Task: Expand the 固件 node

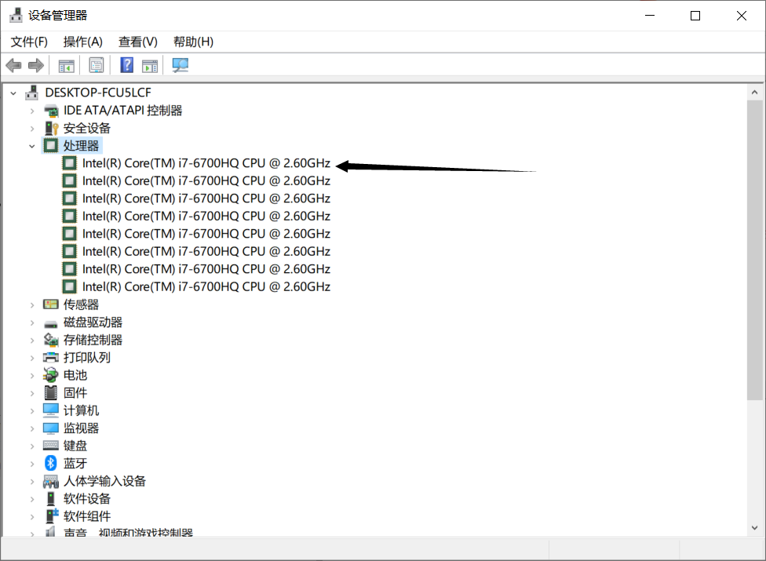Action: coord(32,393)
